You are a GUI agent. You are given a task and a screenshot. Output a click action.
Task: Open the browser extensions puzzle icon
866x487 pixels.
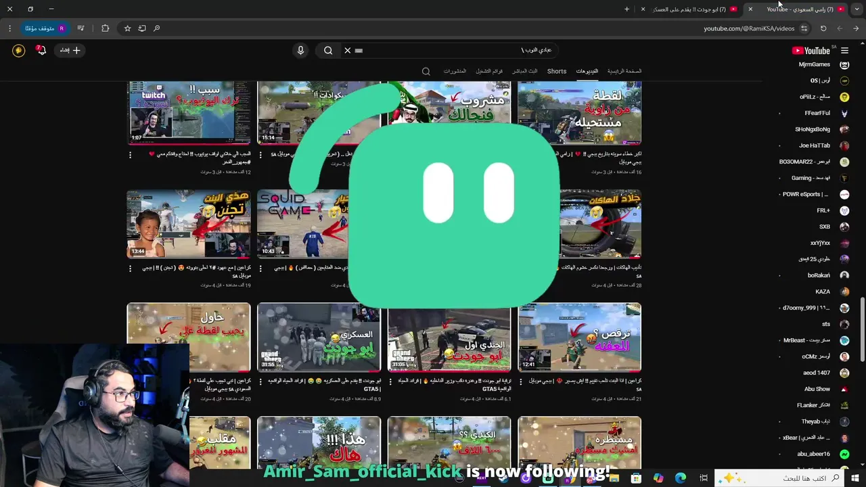pyautogui.click(x=105, y=28)
